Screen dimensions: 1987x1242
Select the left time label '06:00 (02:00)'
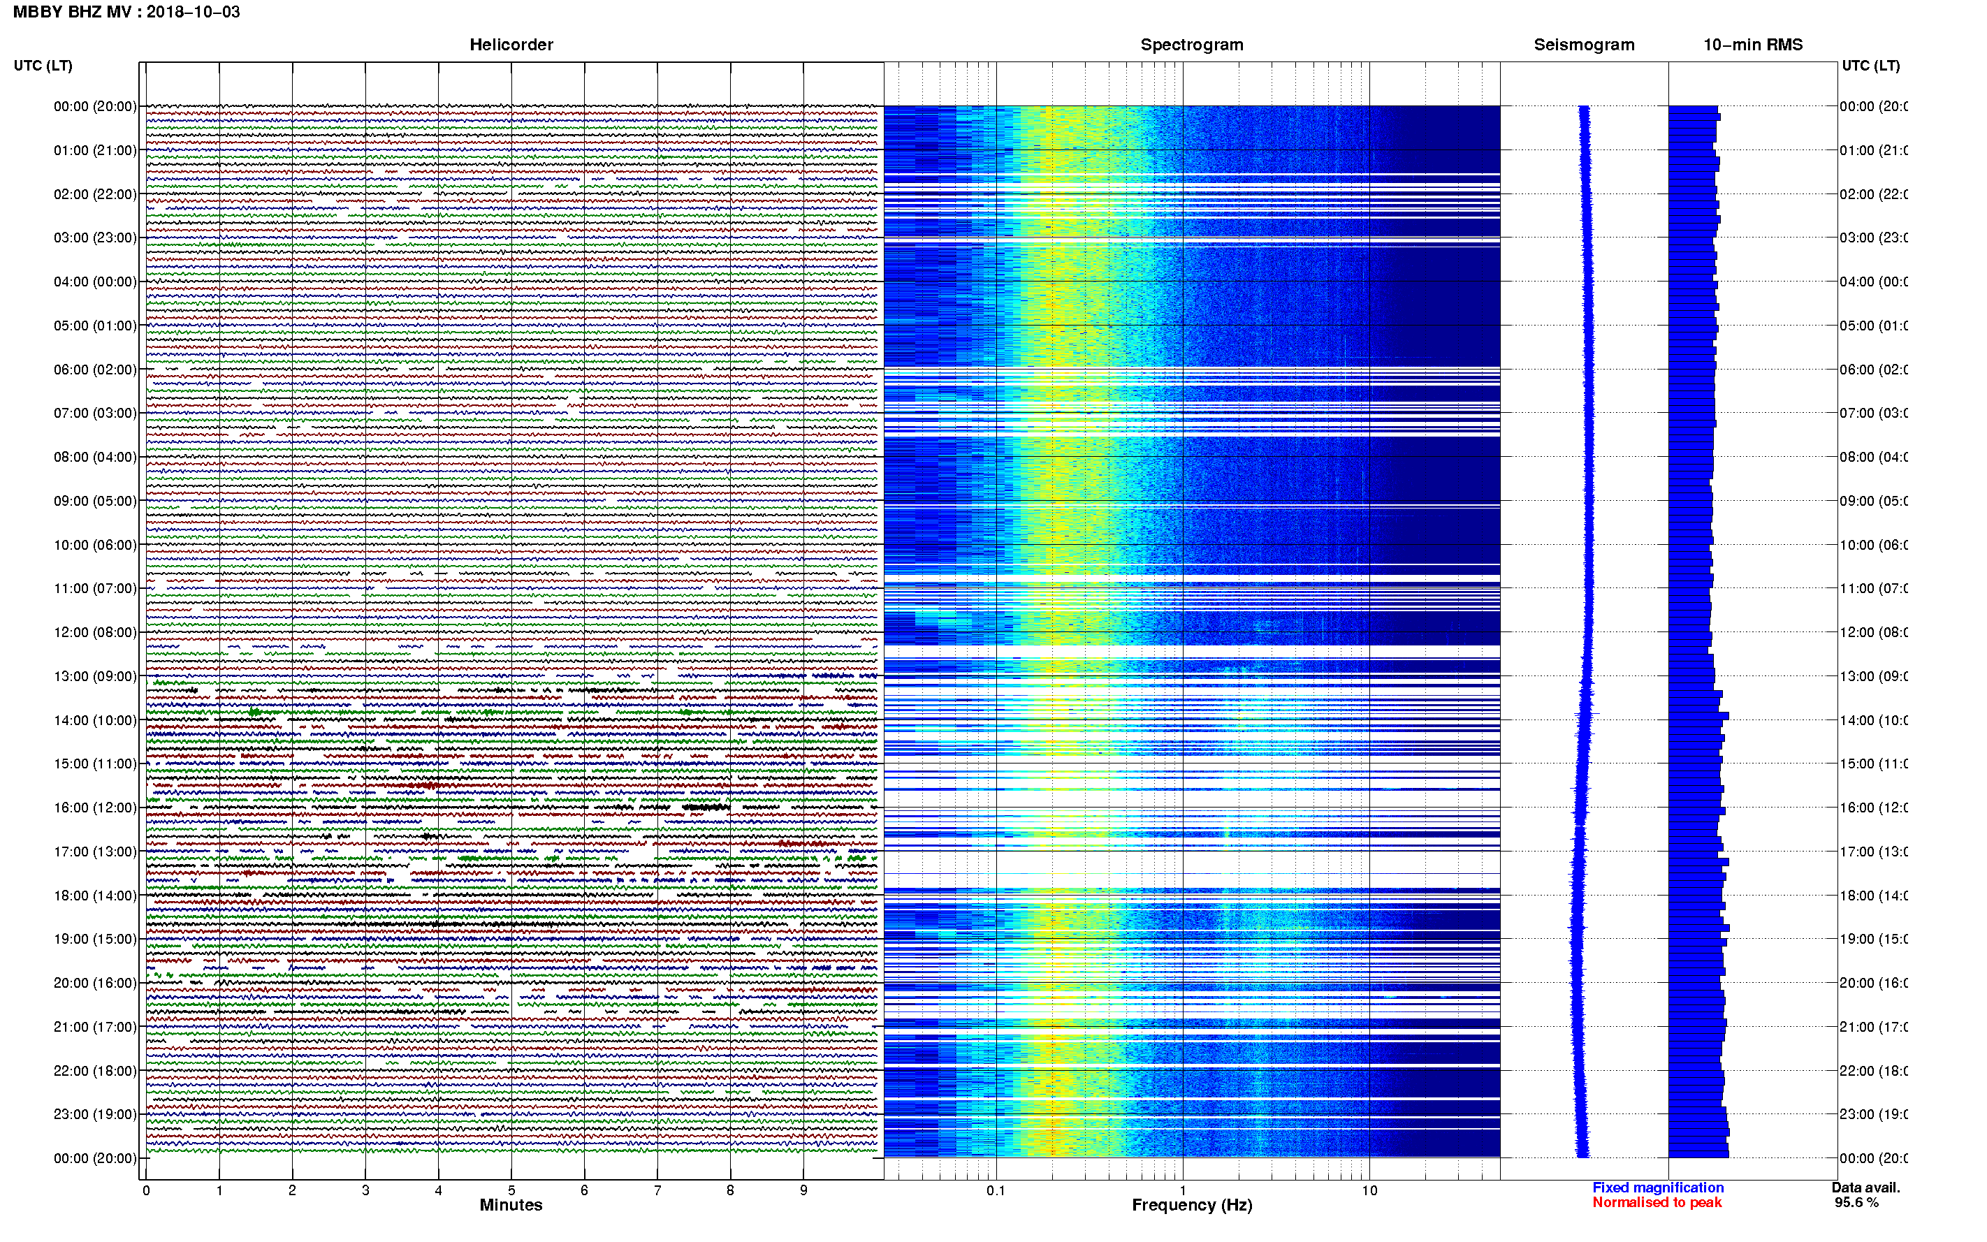coord(95,370)
